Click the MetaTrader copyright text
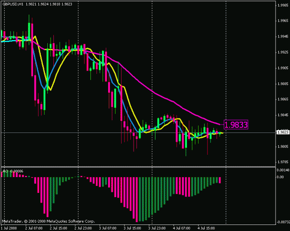Screen dimensions: 290x231 point(48,221)
